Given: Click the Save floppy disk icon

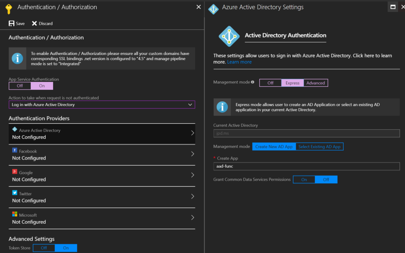Looking at the screenshot, I should 11,23.
